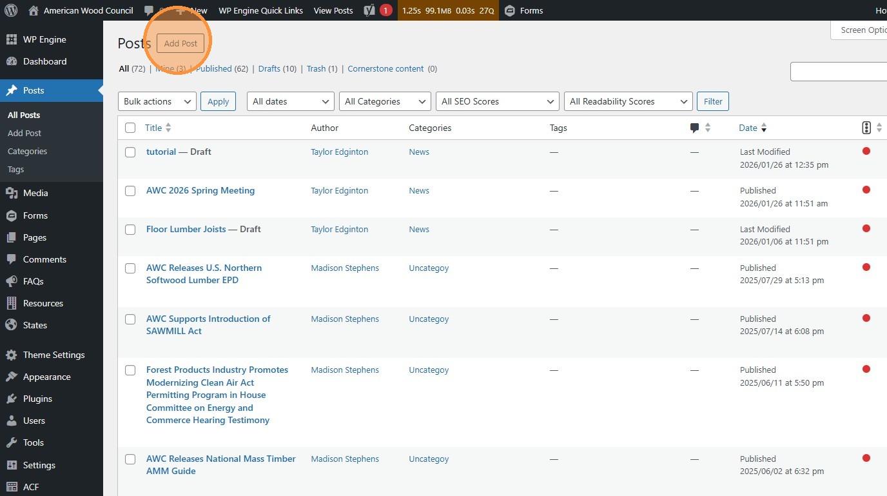Open the All SEO Scores dropdown
The width and height of the screenshot is (887, 496).
point(497,101)
